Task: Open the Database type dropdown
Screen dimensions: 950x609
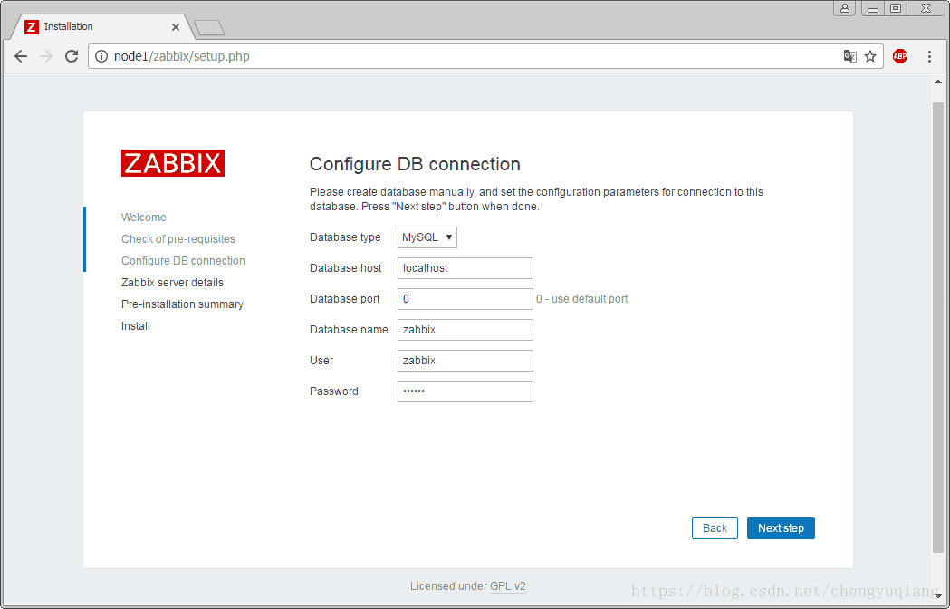Action: tap(427, 237)
